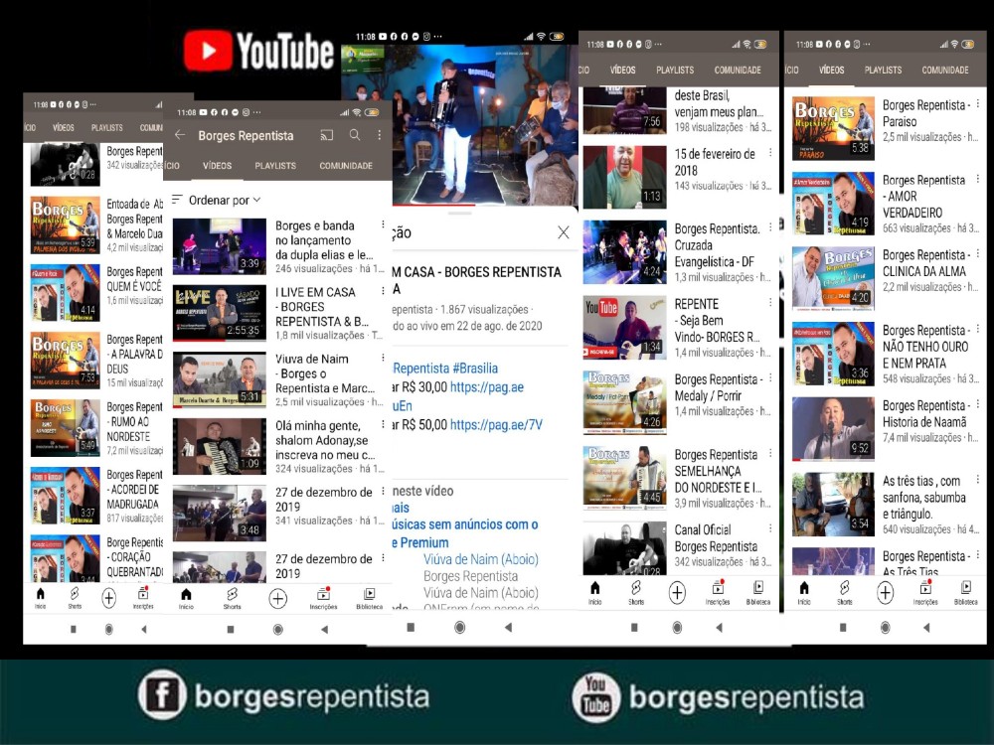This screenshot has width=994, height=745.
Task: Select PLAYLISTS tab in the Ordenar por screen
Action: click(275, 165)
